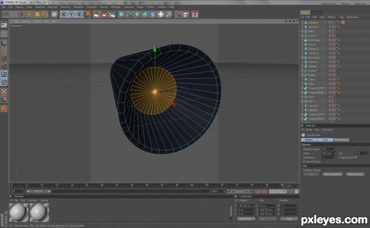
Task: Click the Apply button in Coordinates panel
Action: click(x=289, y=219)
